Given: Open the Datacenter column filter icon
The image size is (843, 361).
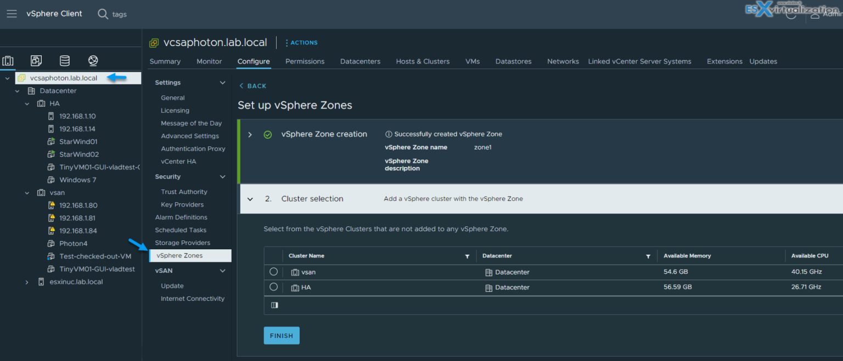Looking at the screenshot, I should [x=648, y=256].
